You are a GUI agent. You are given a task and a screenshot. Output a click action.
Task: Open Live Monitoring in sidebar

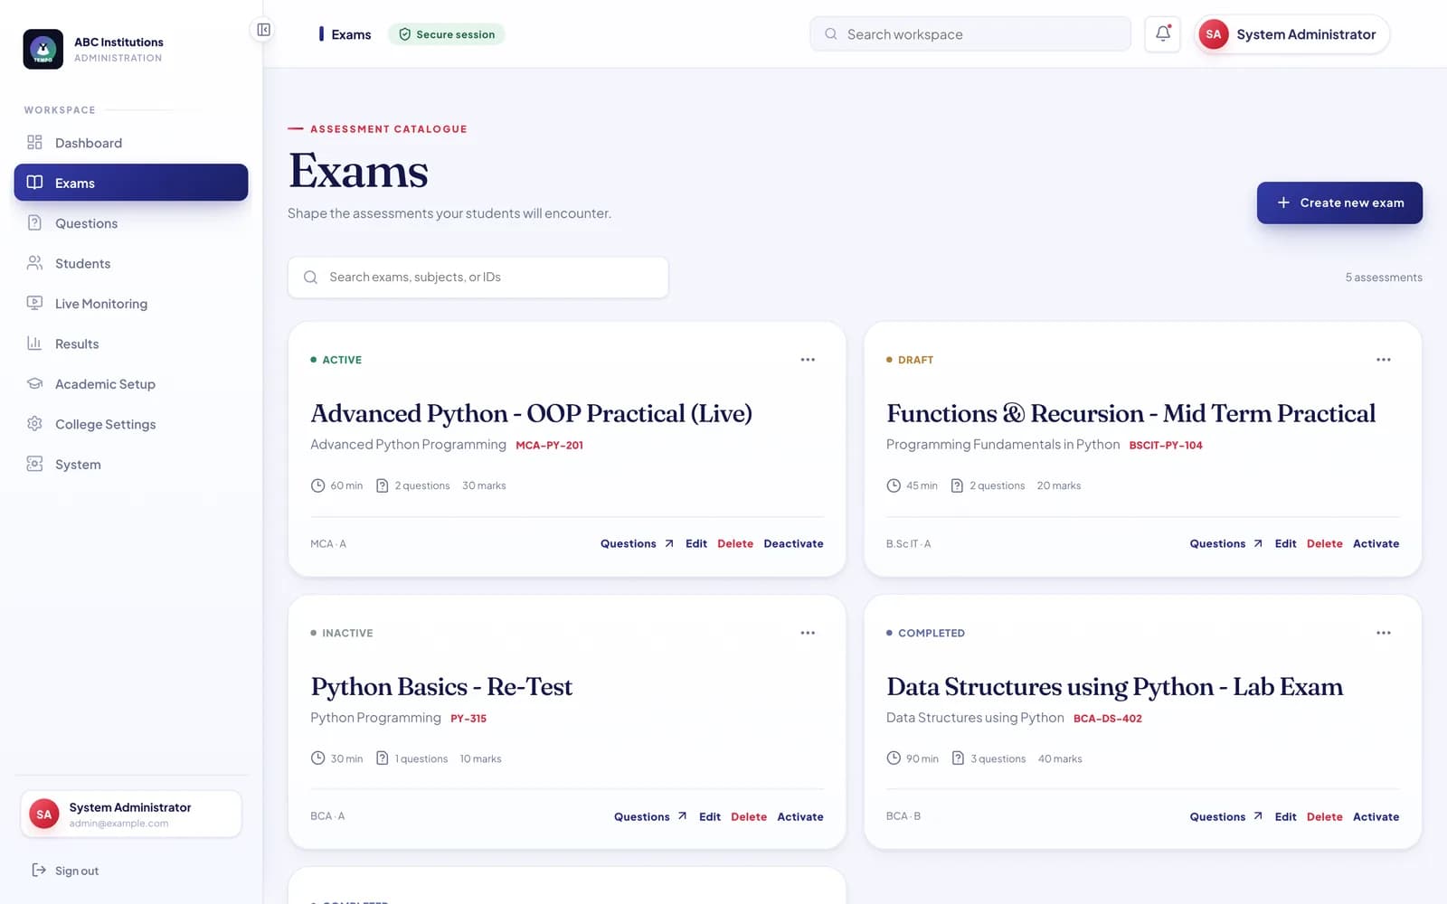pos(131,304)
